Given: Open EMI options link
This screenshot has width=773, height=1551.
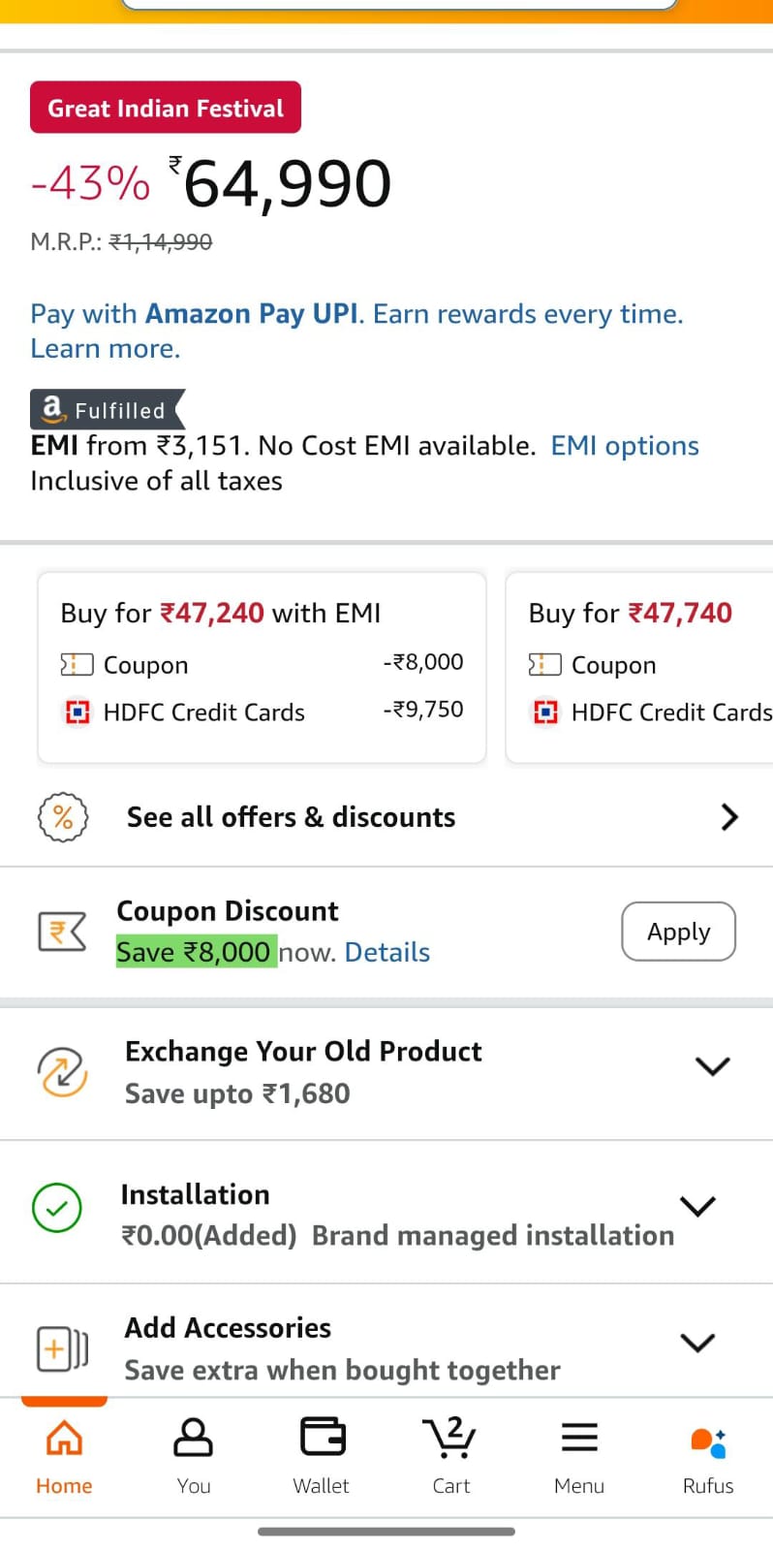Looking at the screenshot, I should click(625, 446).
